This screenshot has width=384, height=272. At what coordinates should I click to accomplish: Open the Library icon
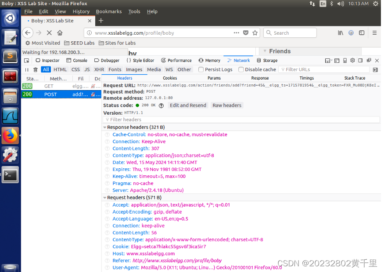[x=341, y=33]
